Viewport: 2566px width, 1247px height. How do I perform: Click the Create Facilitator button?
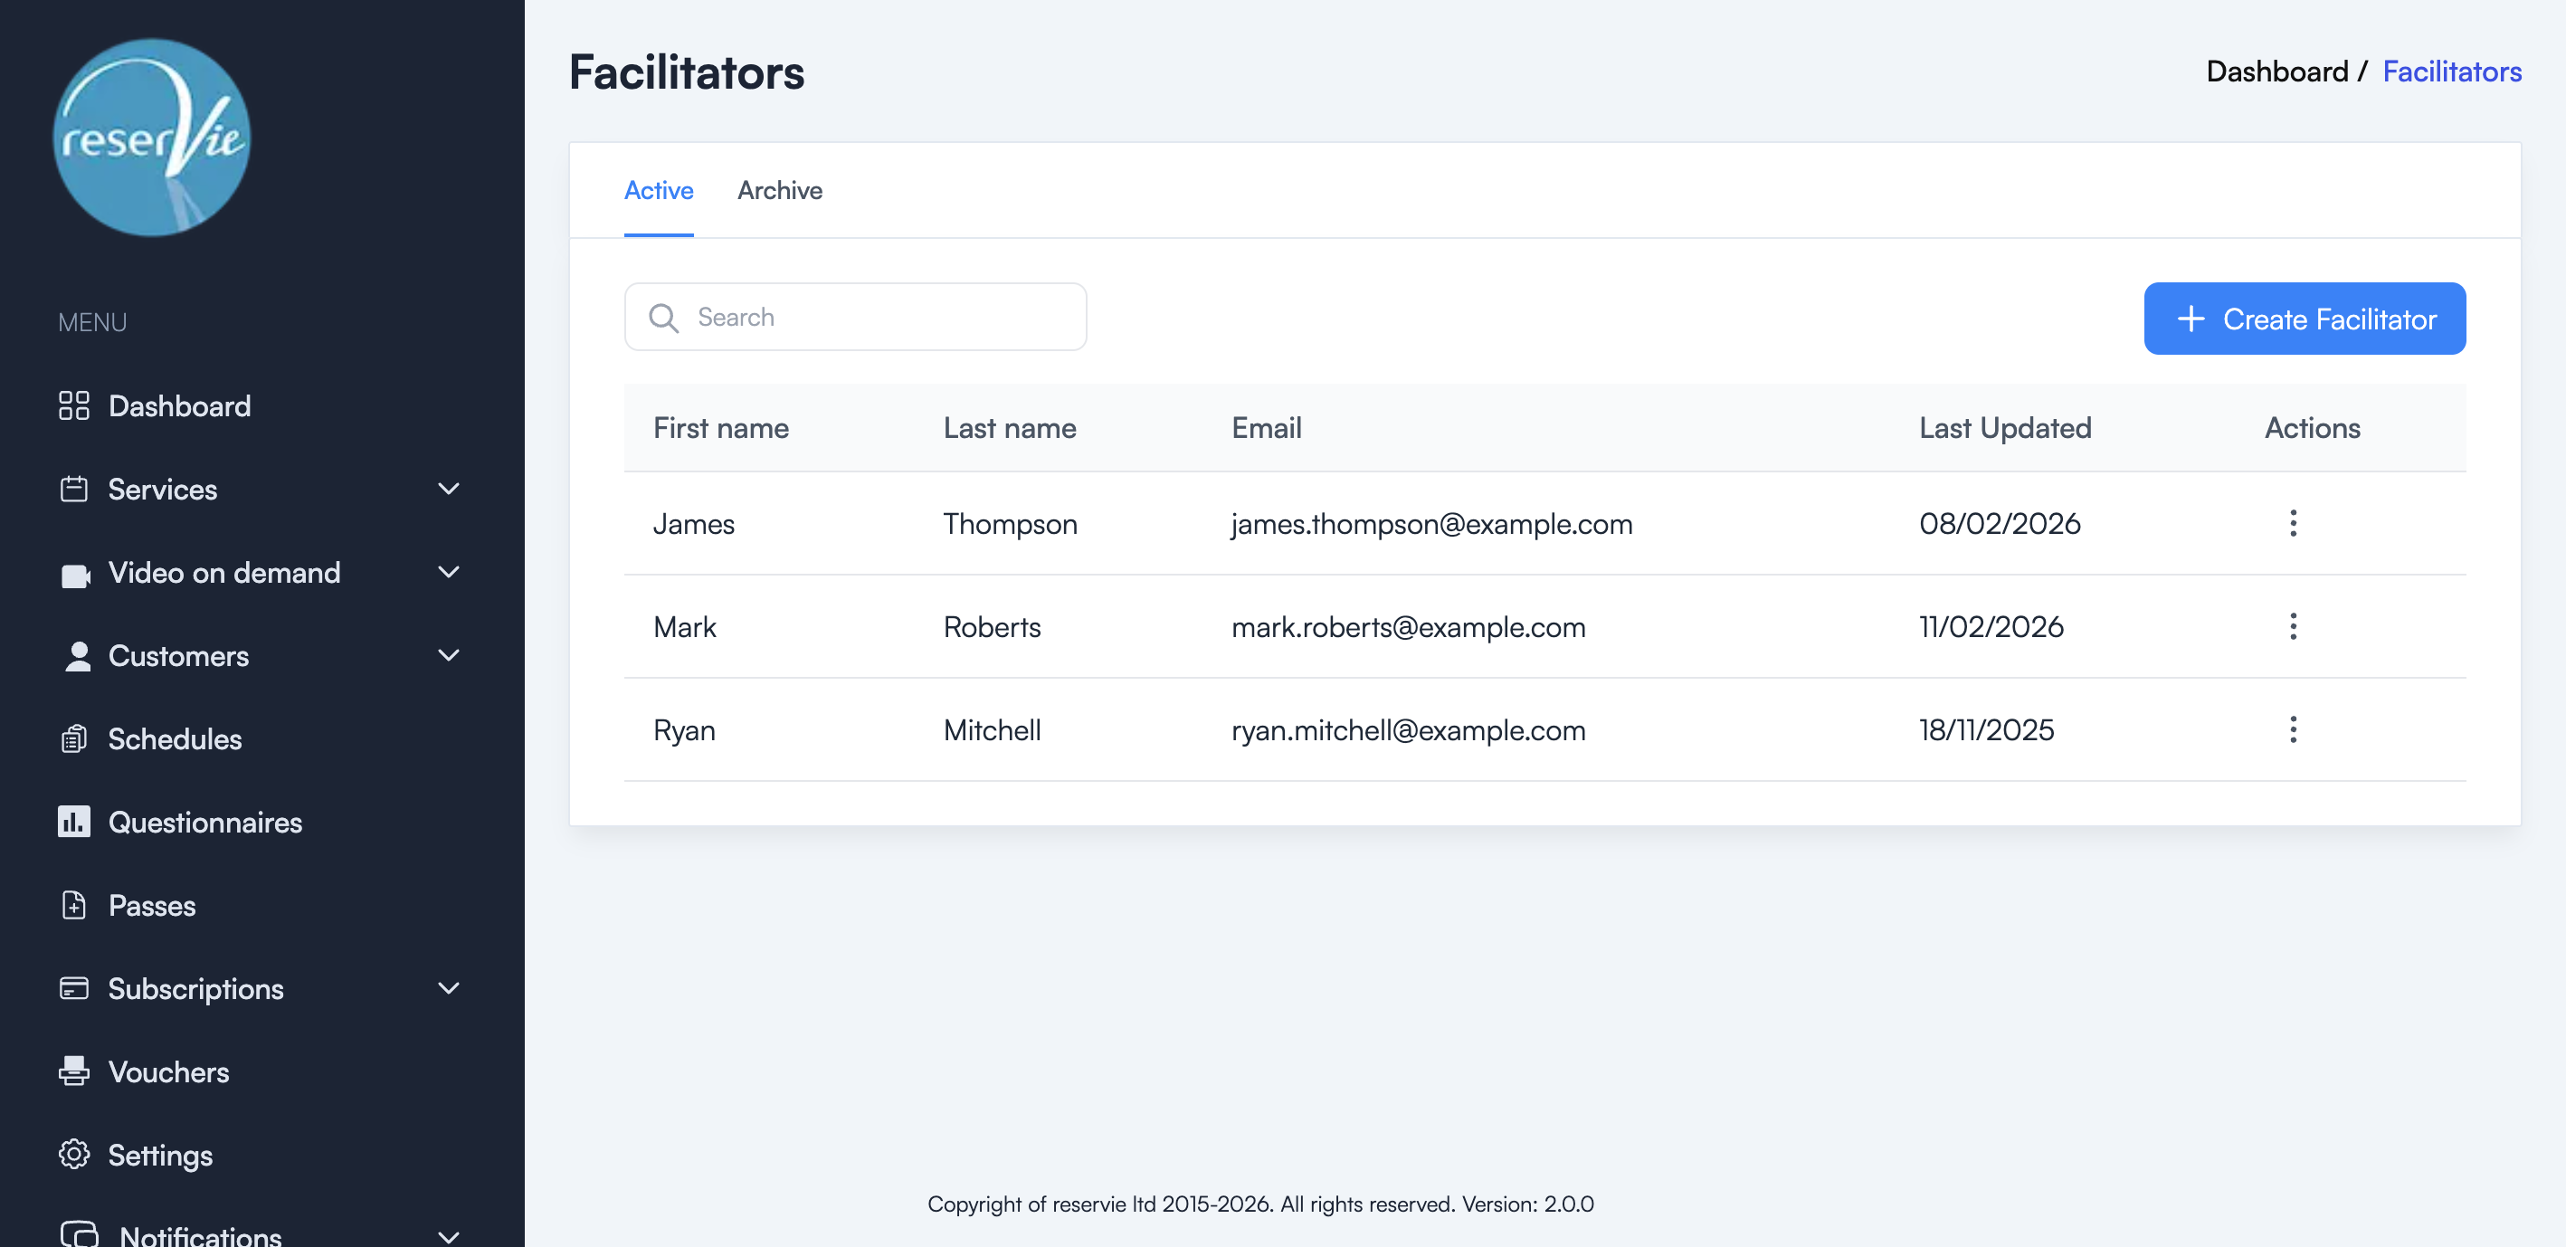pyautogui.click(x=2304, y=318)
